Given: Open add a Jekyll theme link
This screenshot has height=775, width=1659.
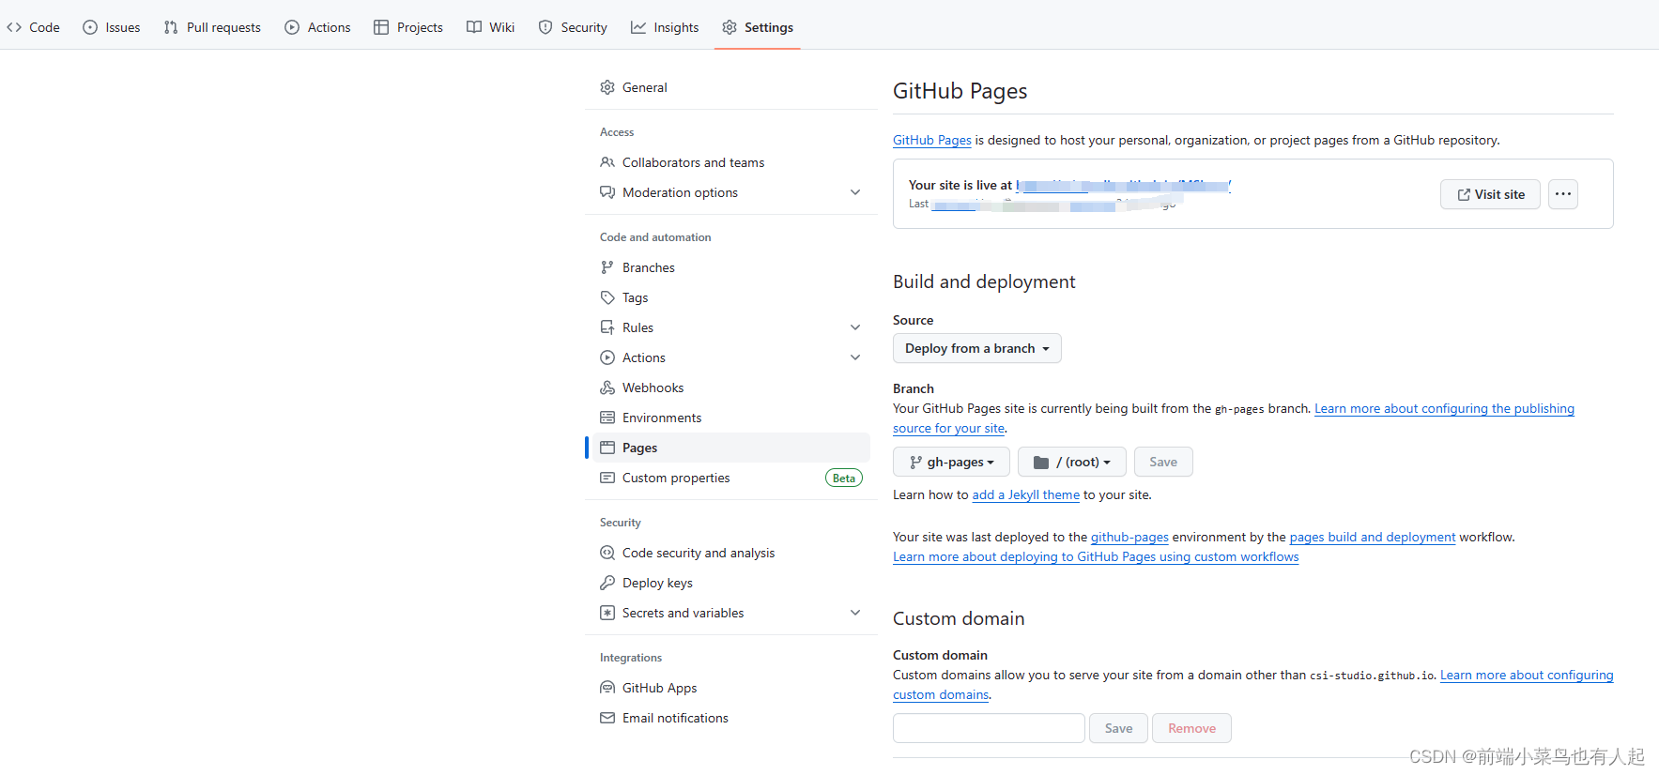Looking at the screenshot, I should [1025, 494].
